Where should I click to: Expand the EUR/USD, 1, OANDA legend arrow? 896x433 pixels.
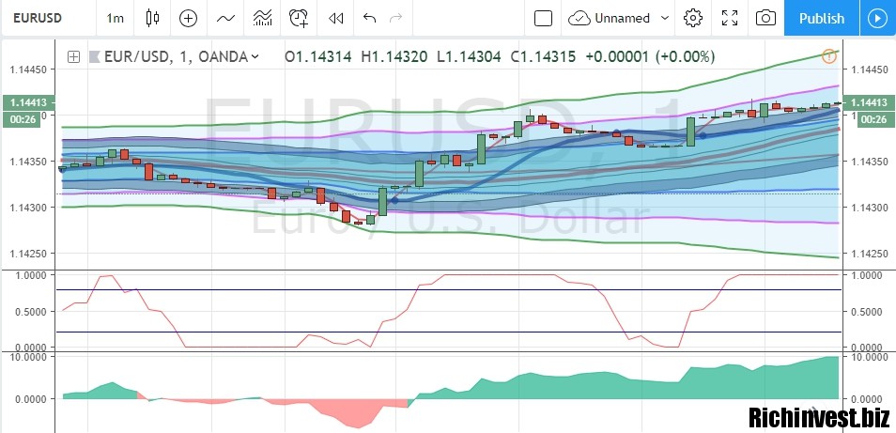tap(255, 57)
